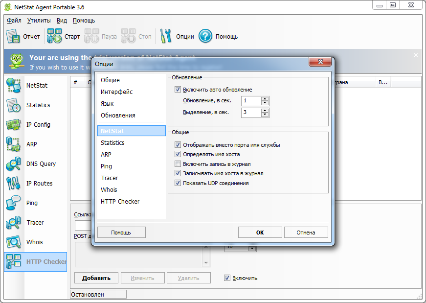Increase Обновление, в сек. spinner value

pos(265,99)
